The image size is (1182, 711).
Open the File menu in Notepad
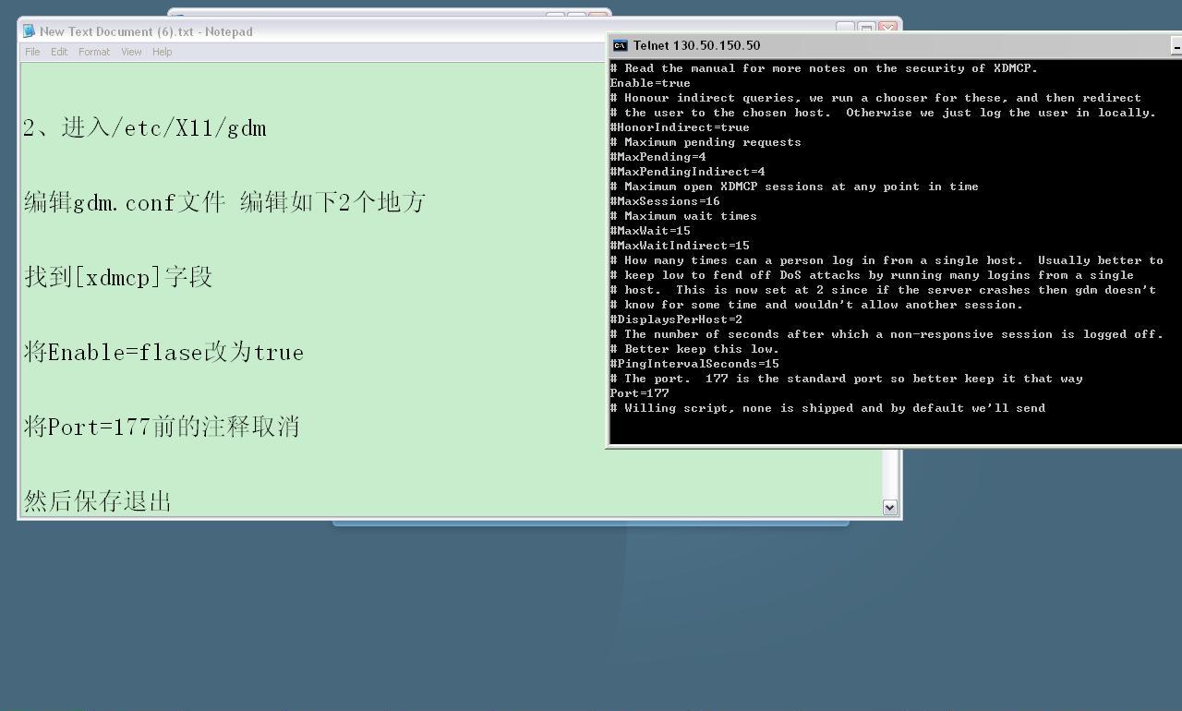(x=32, y=52)
